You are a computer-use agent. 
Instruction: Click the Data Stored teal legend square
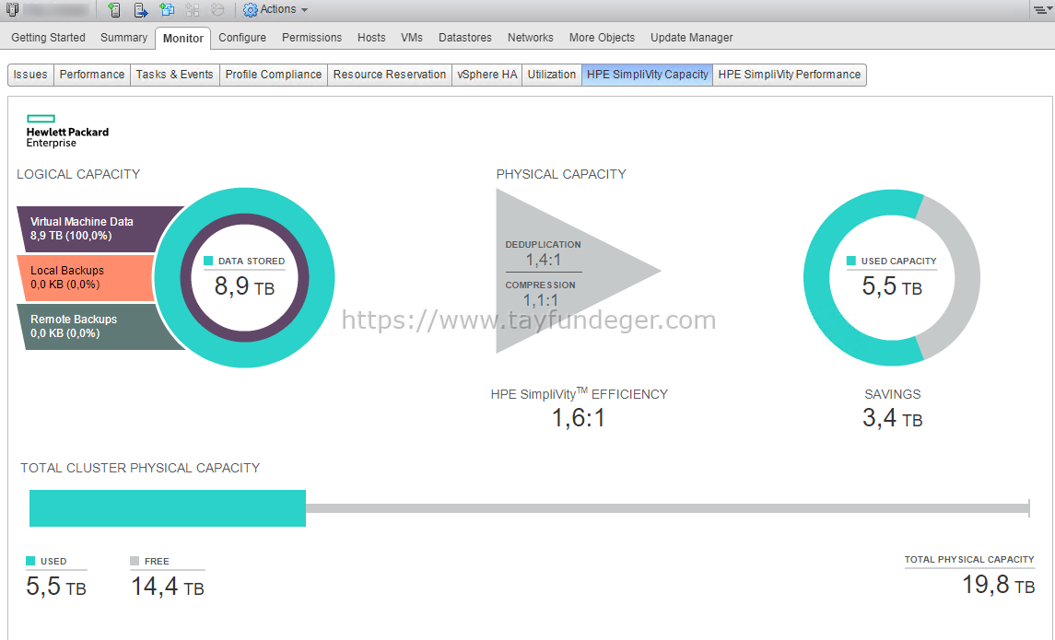(x=208, y=261)
